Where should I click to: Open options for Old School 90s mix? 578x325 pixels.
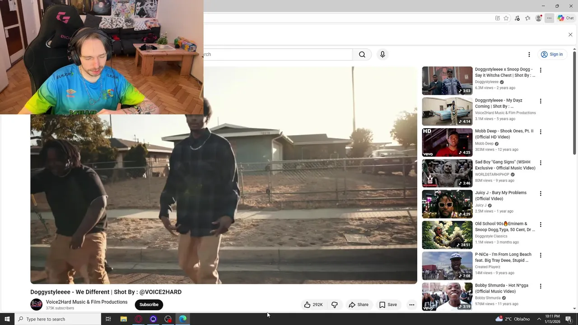[x=541, y=224]
